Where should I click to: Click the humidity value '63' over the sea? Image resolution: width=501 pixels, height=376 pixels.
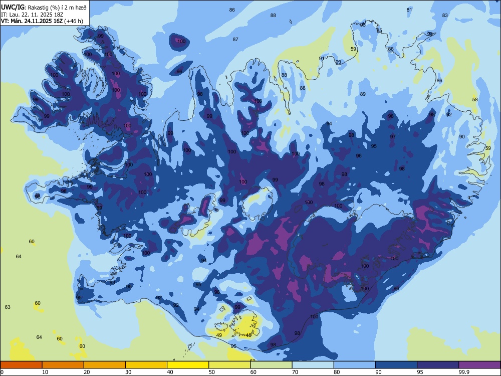[x=8, y=307]
